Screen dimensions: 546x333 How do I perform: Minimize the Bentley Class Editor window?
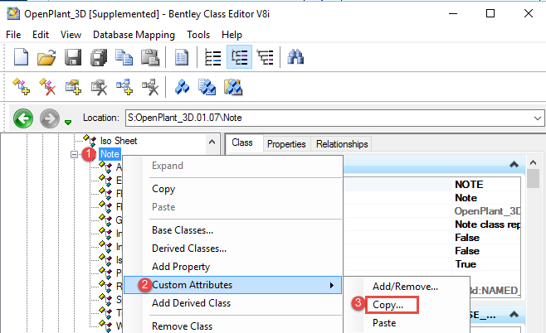tap(453, 14)
